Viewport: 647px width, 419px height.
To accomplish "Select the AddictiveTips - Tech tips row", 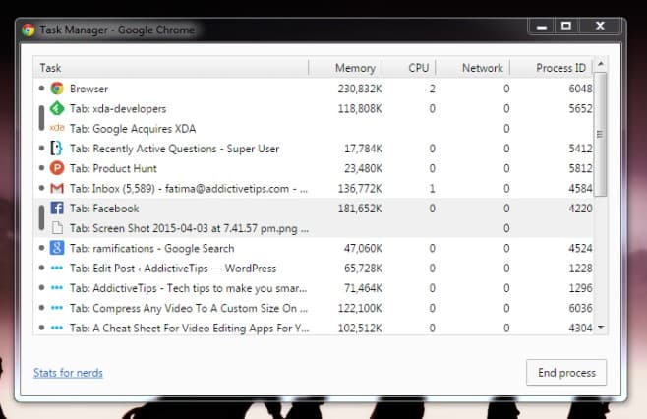I will pyautogui.click(x=314, y=288).
